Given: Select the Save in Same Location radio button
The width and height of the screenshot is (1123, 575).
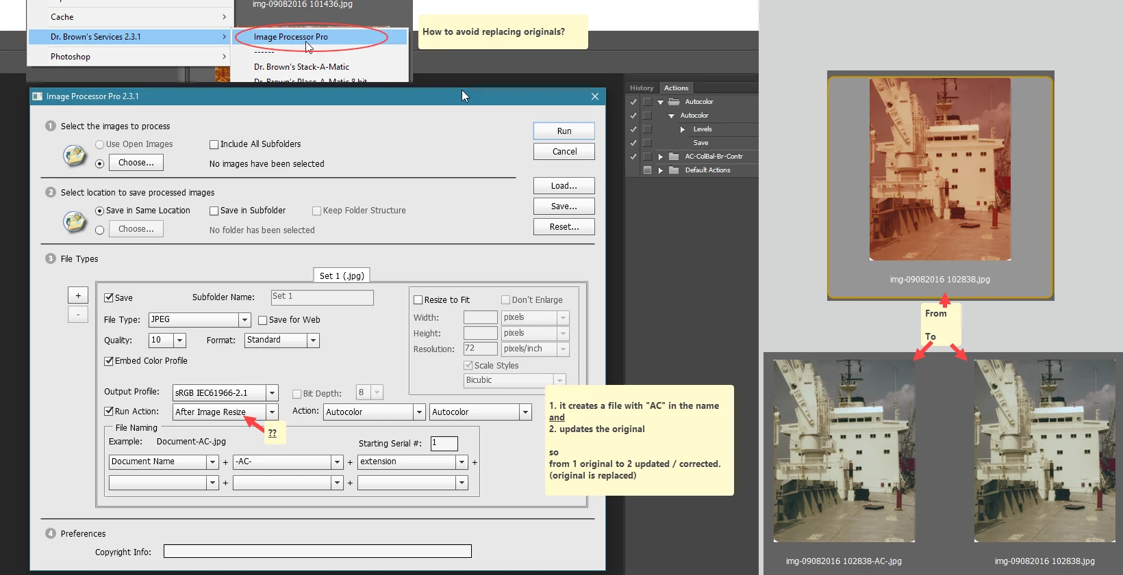Looking at the screenshot, I should coord(100,211).
